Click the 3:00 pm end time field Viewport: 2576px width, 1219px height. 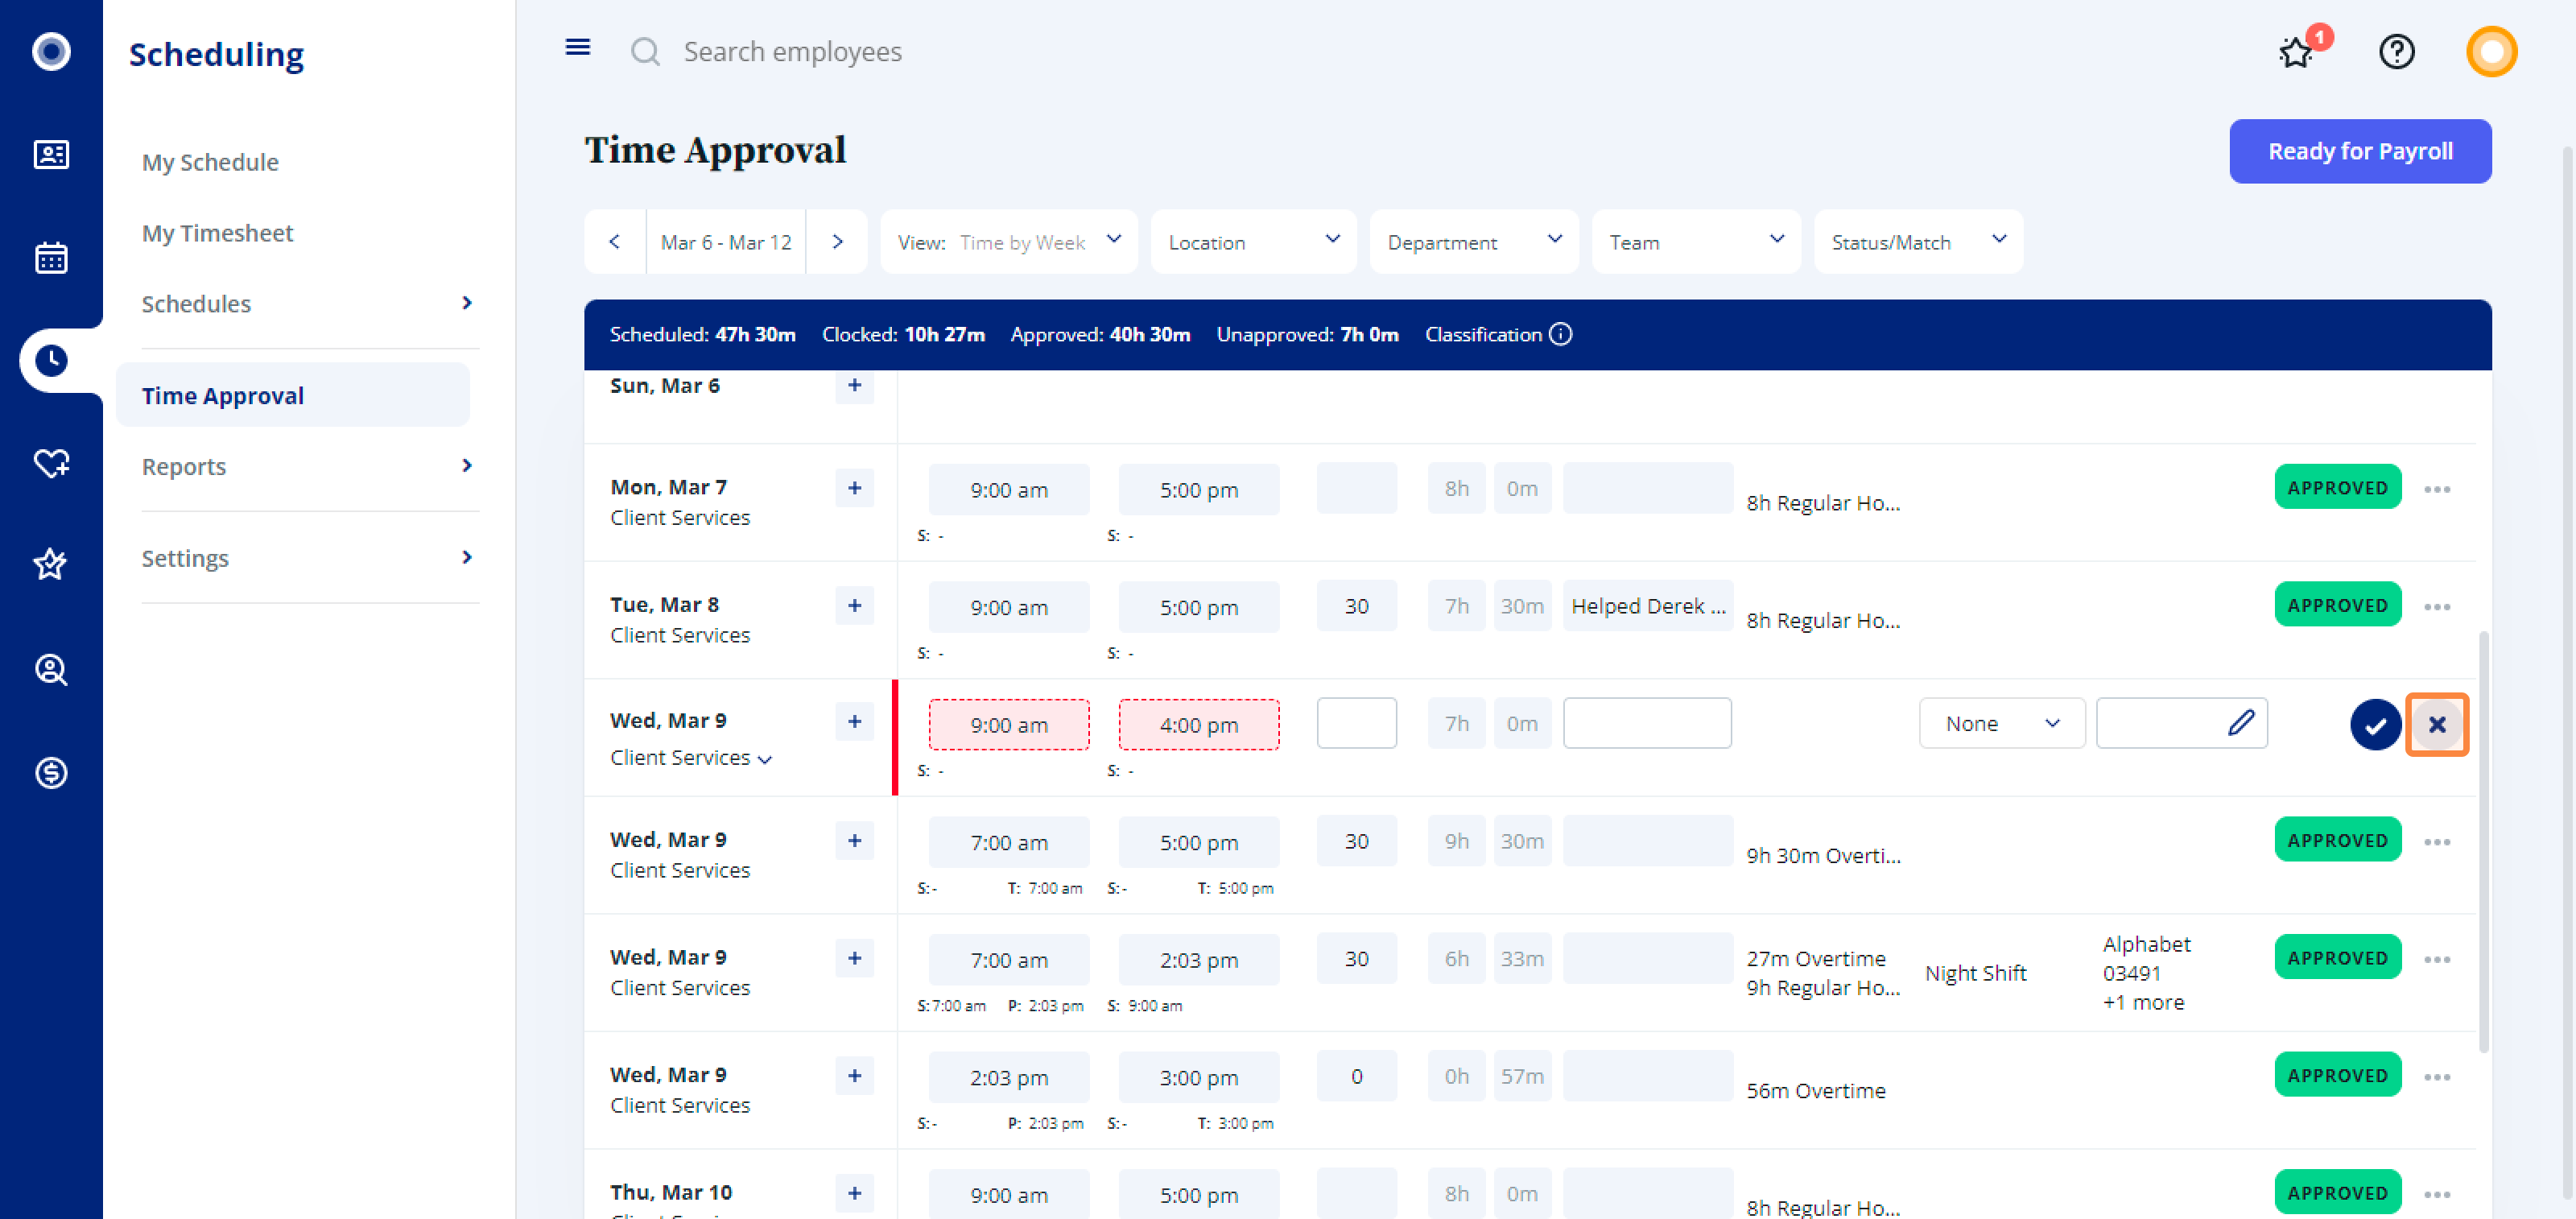(1199, 1077)
